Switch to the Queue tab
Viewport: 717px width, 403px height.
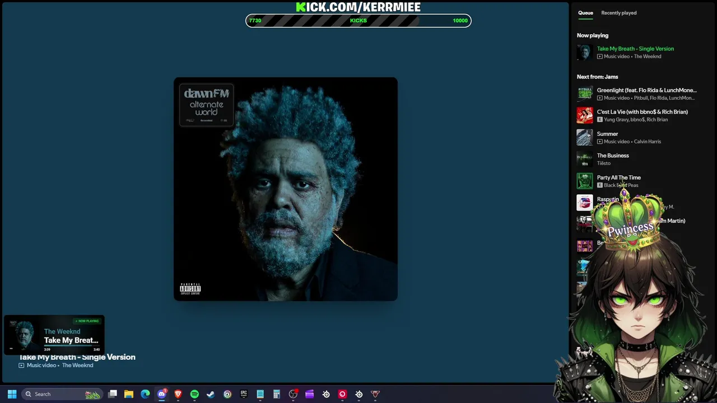[x=585, y=13]
